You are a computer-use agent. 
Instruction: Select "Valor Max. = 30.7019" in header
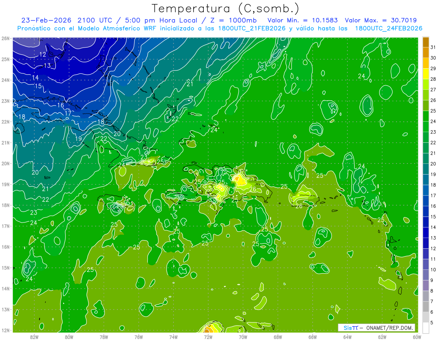click(381, 20)
